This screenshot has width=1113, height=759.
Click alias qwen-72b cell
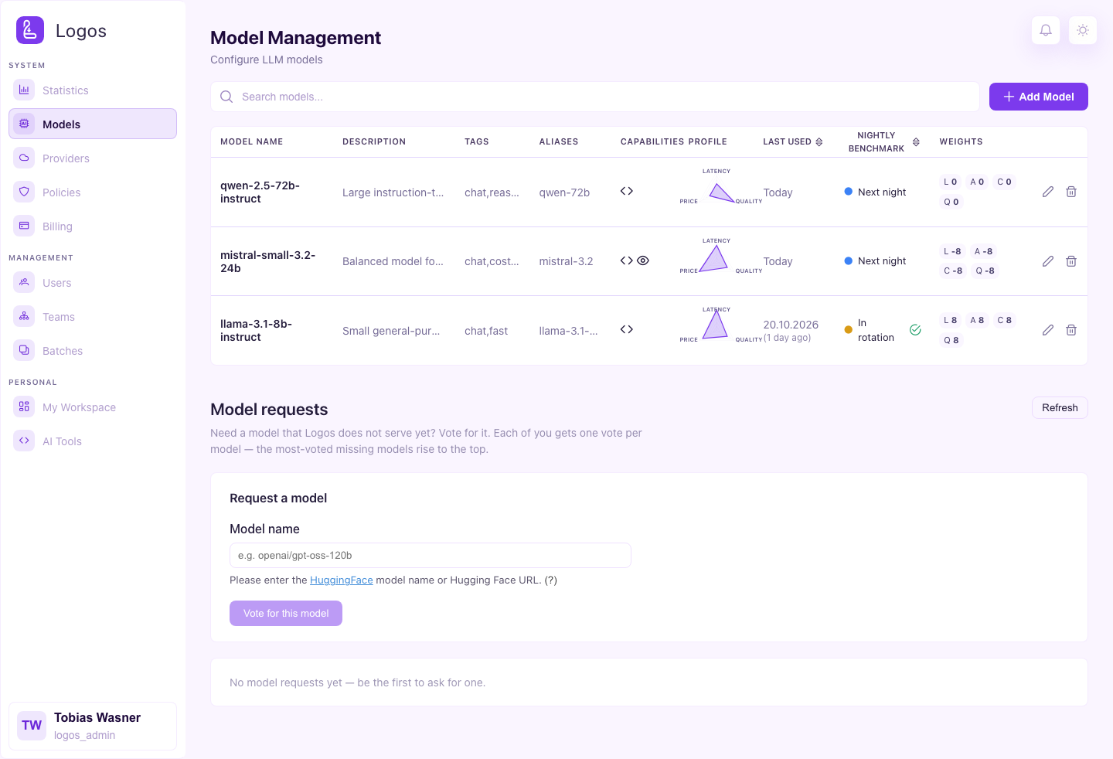click(x=564, y=192)
